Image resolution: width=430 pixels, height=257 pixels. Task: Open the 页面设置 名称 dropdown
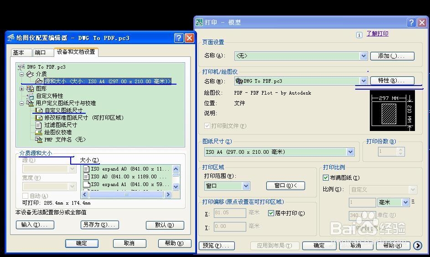pos(363,56)
